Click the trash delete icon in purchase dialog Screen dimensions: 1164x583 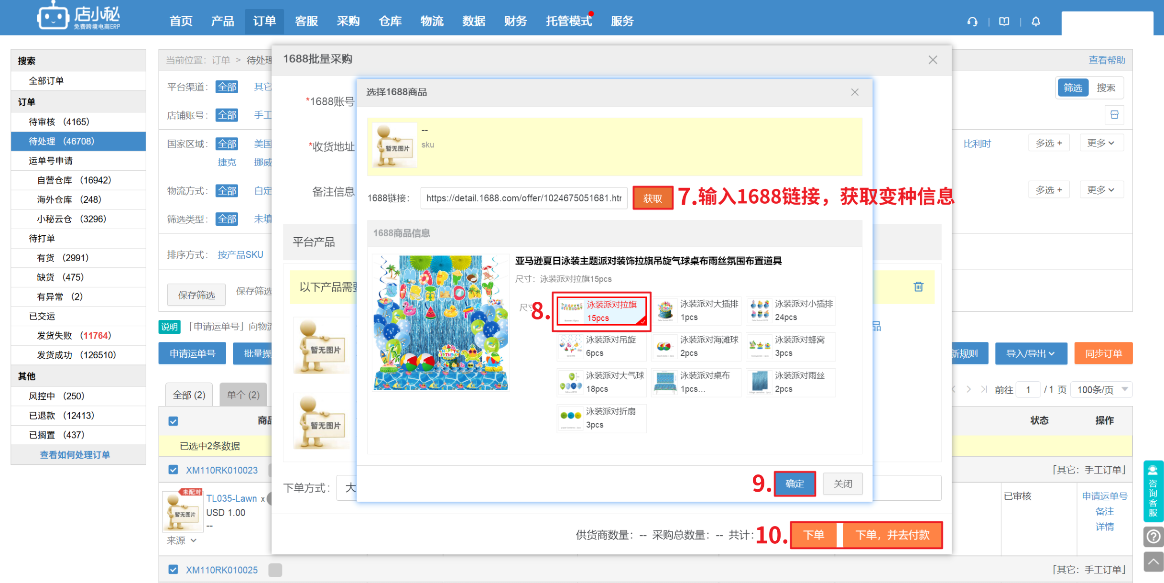point(918,286)
